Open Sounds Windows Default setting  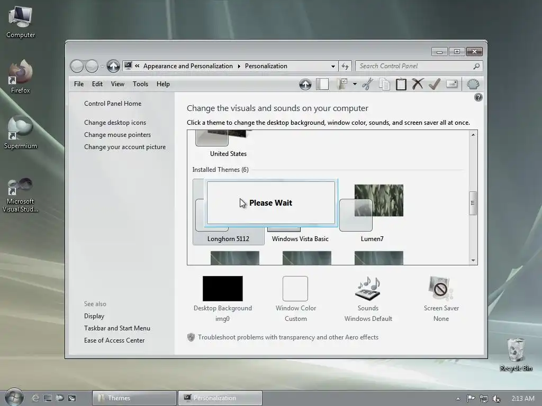point(368,299)
